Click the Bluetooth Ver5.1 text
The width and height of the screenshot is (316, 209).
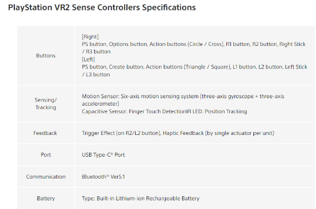coord(103,177)
